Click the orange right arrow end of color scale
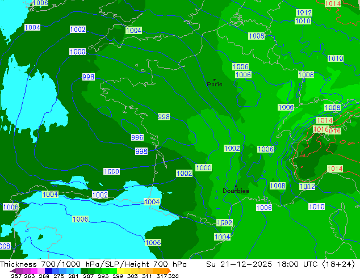The width and height of the screenshot is (360, 278). (x=169, y=271)
